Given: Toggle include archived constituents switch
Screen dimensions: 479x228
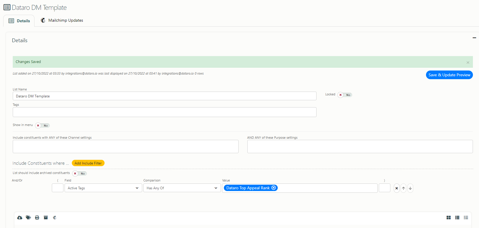Looking at the screenshot, I should pos(79,173).
